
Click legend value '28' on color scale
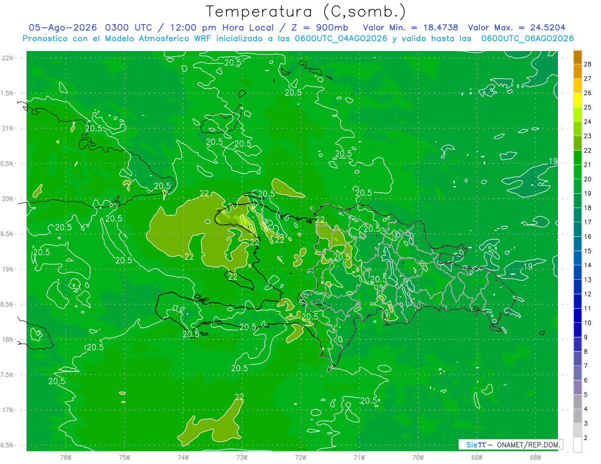click(x=587, y=64)
